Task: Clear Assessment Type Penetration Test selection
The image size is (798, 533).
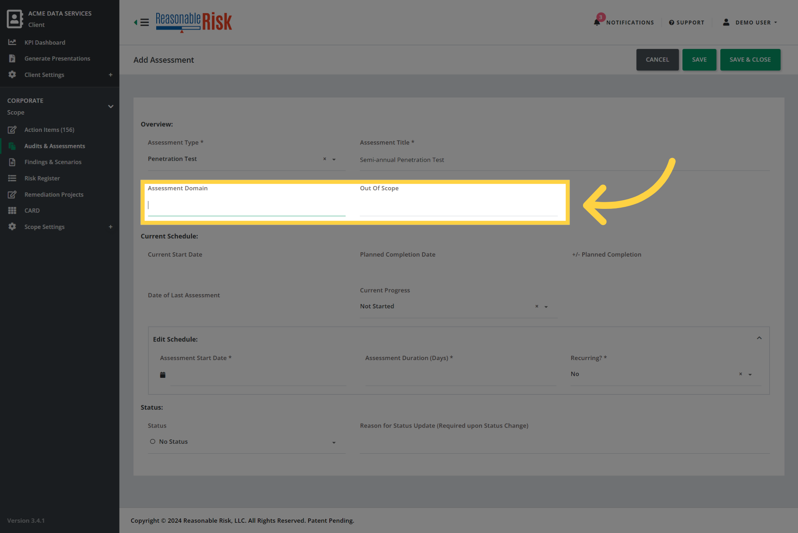Action: 325,159
